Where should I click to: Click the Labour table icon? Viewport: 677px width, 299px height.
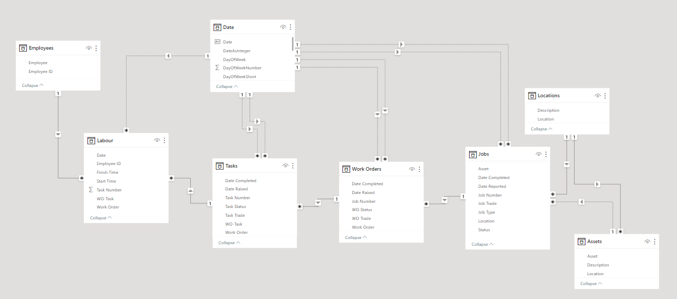click(x=91, y=140)
